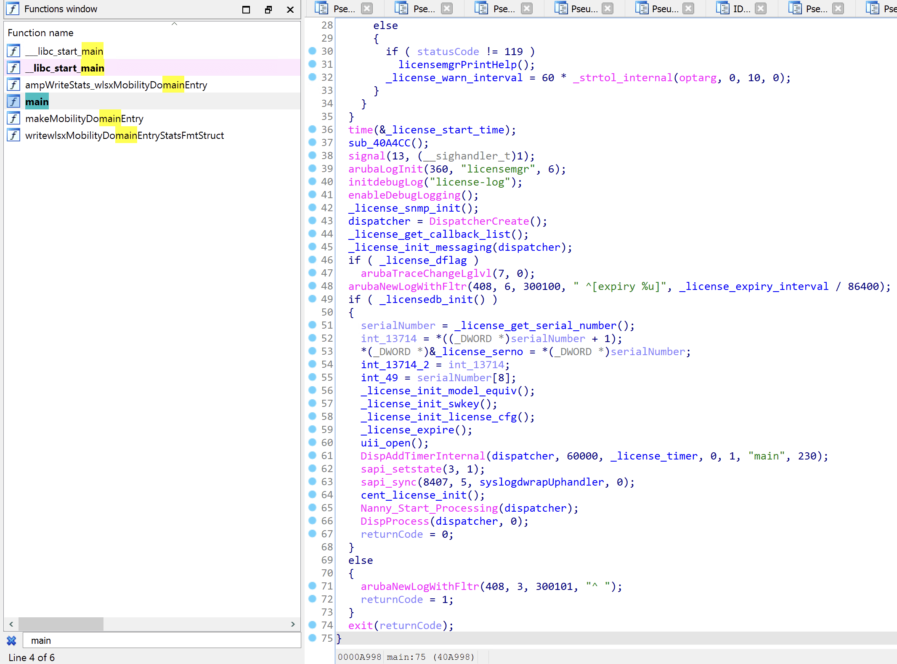The width and height of the screenshot is (897, 664).
Task: Click the pseudocode icon on ID... tab
Action: pyautogui.click(x=722, y=8)
